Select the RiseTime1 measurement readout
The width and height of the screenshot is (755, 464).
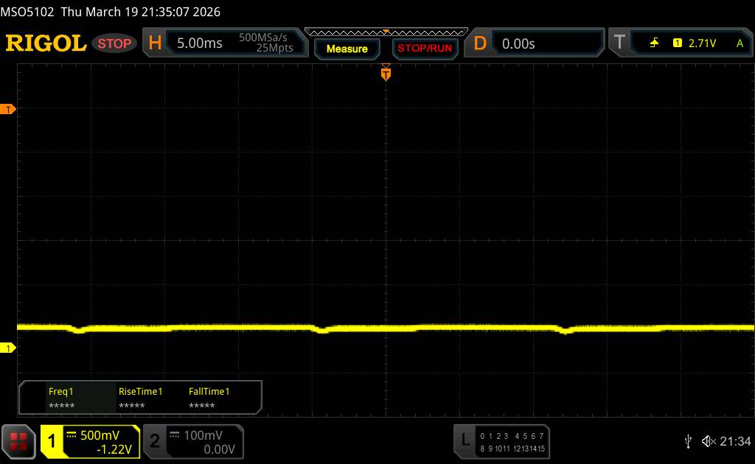pos(140,398)
